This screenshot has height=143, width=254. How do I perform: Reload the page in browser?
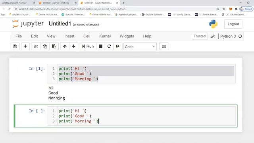point(9,9)
